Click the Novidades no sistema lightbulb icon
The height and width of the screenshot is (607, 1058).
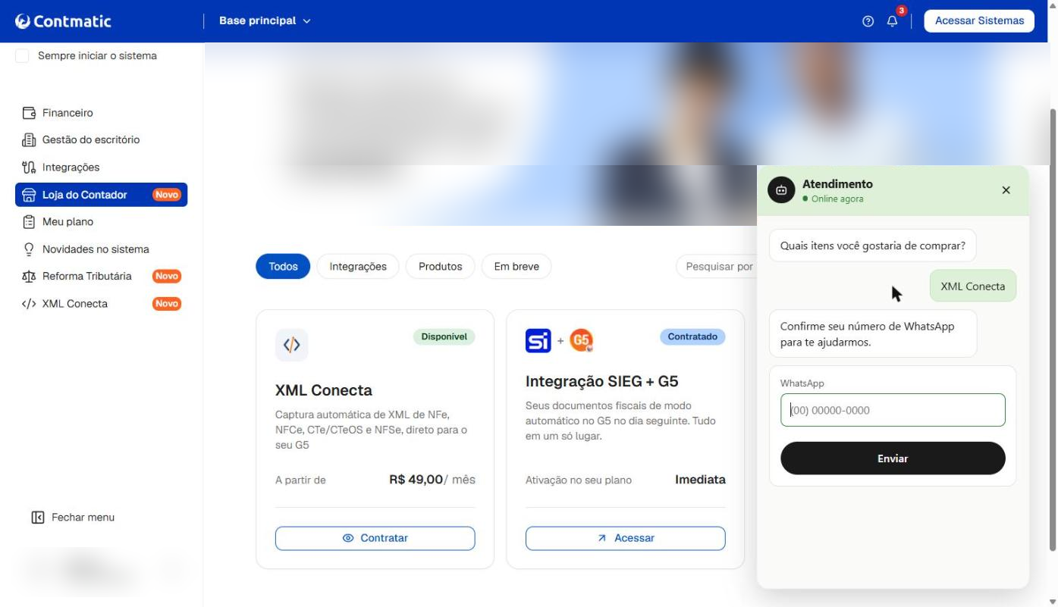30,249
